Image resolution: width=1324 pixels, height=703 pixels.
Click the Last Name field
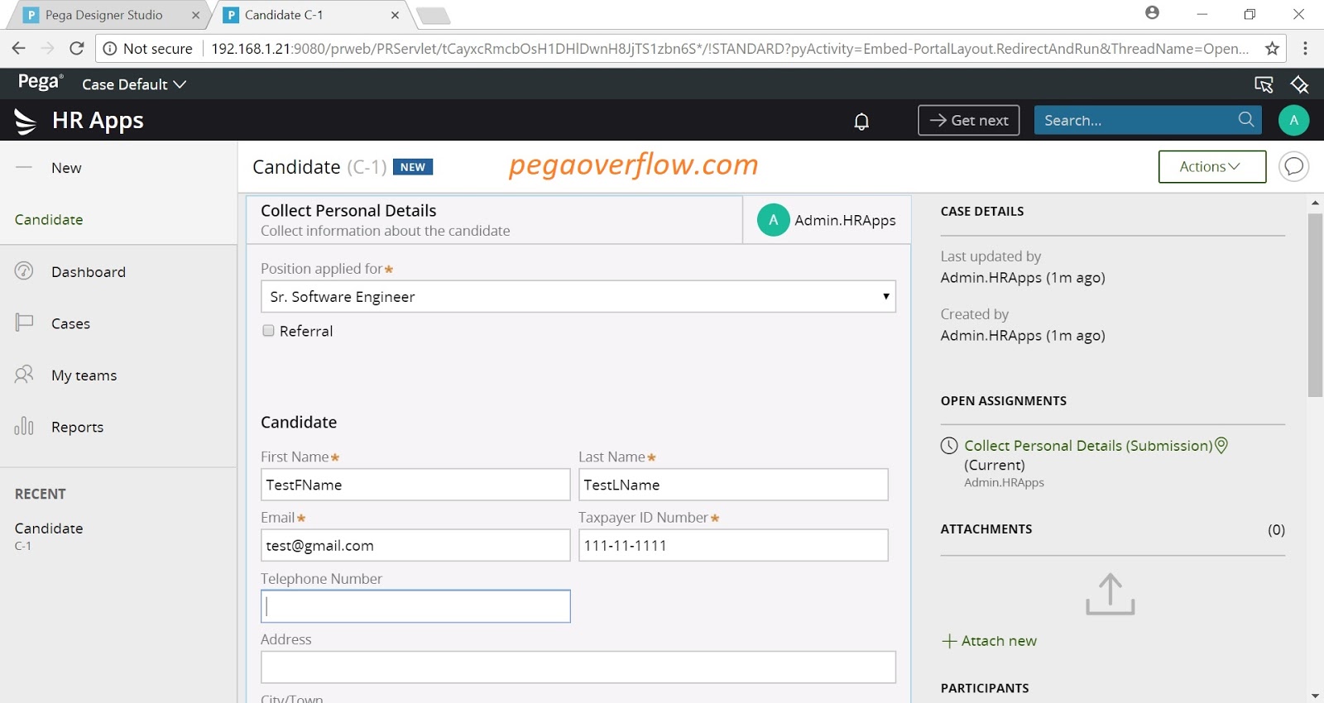click(x=733, y=485)
